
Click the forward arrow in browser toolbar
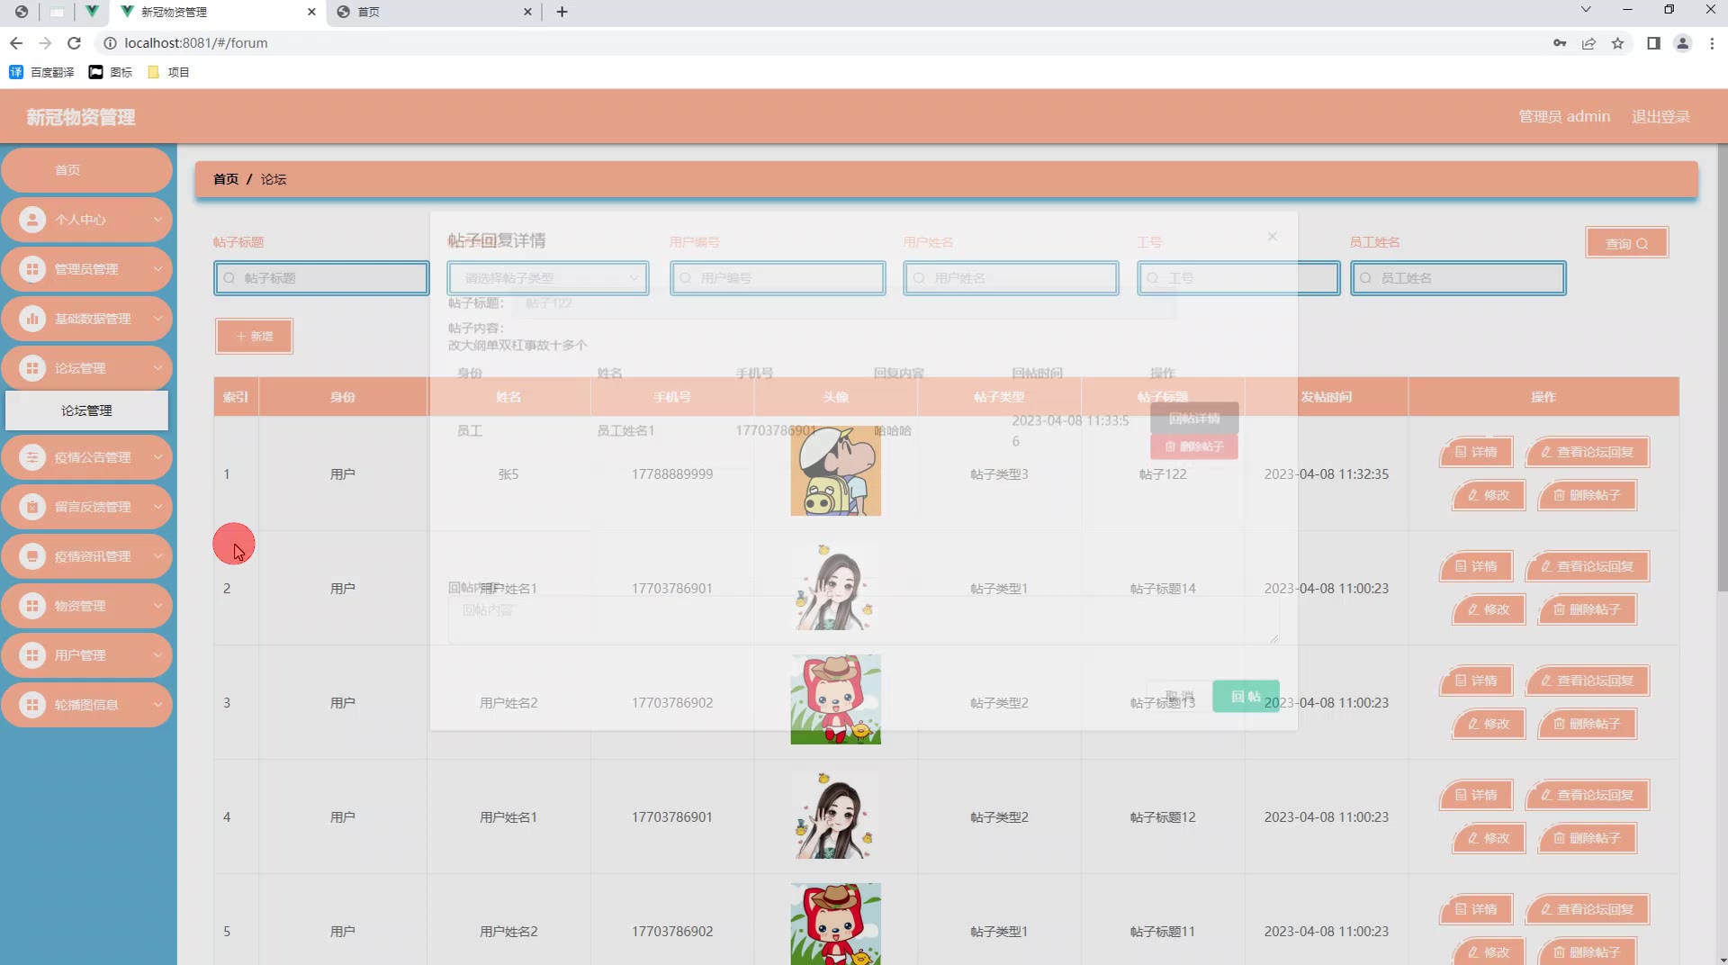pyautogui.click(x=45, y=43)
